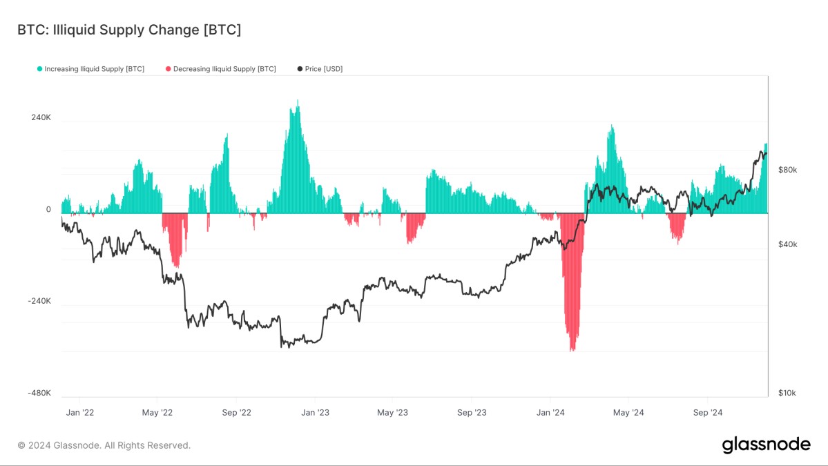Hide the Price [USD] series label
The image size is (828, 466).
324,69
